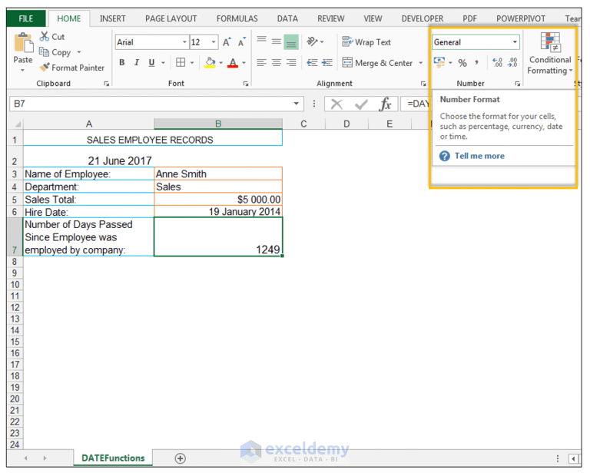The image size is (590, 476).
Task: Select Middle Align icon
Action: point(277,41)
